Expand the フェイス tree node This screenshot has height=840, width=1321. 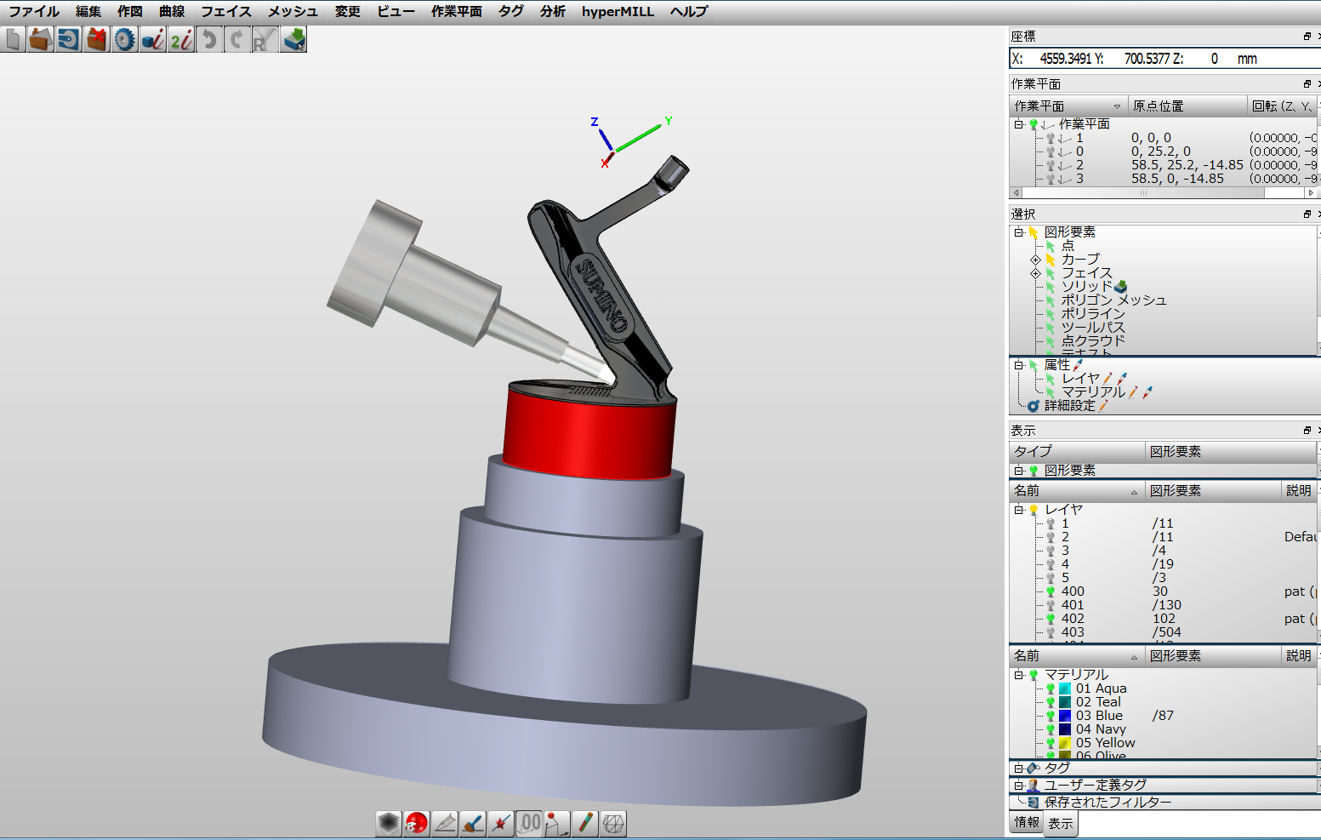[x=1035, y=273]
